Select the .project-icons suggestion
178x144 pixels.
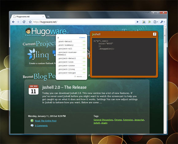tap(72, 65)
